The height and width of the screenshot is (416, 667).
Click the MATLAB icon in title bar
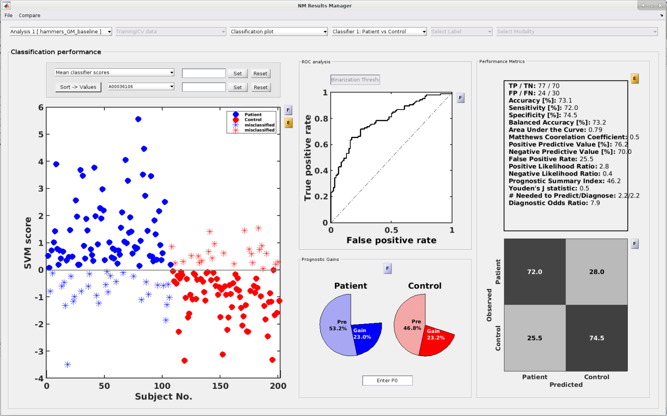(x=6, y=6)
